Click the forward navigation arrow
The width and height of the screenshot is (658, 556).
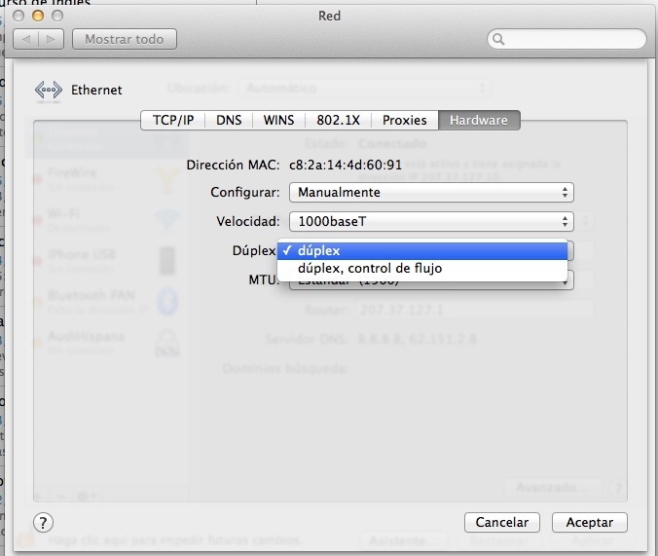click(52, 40)
